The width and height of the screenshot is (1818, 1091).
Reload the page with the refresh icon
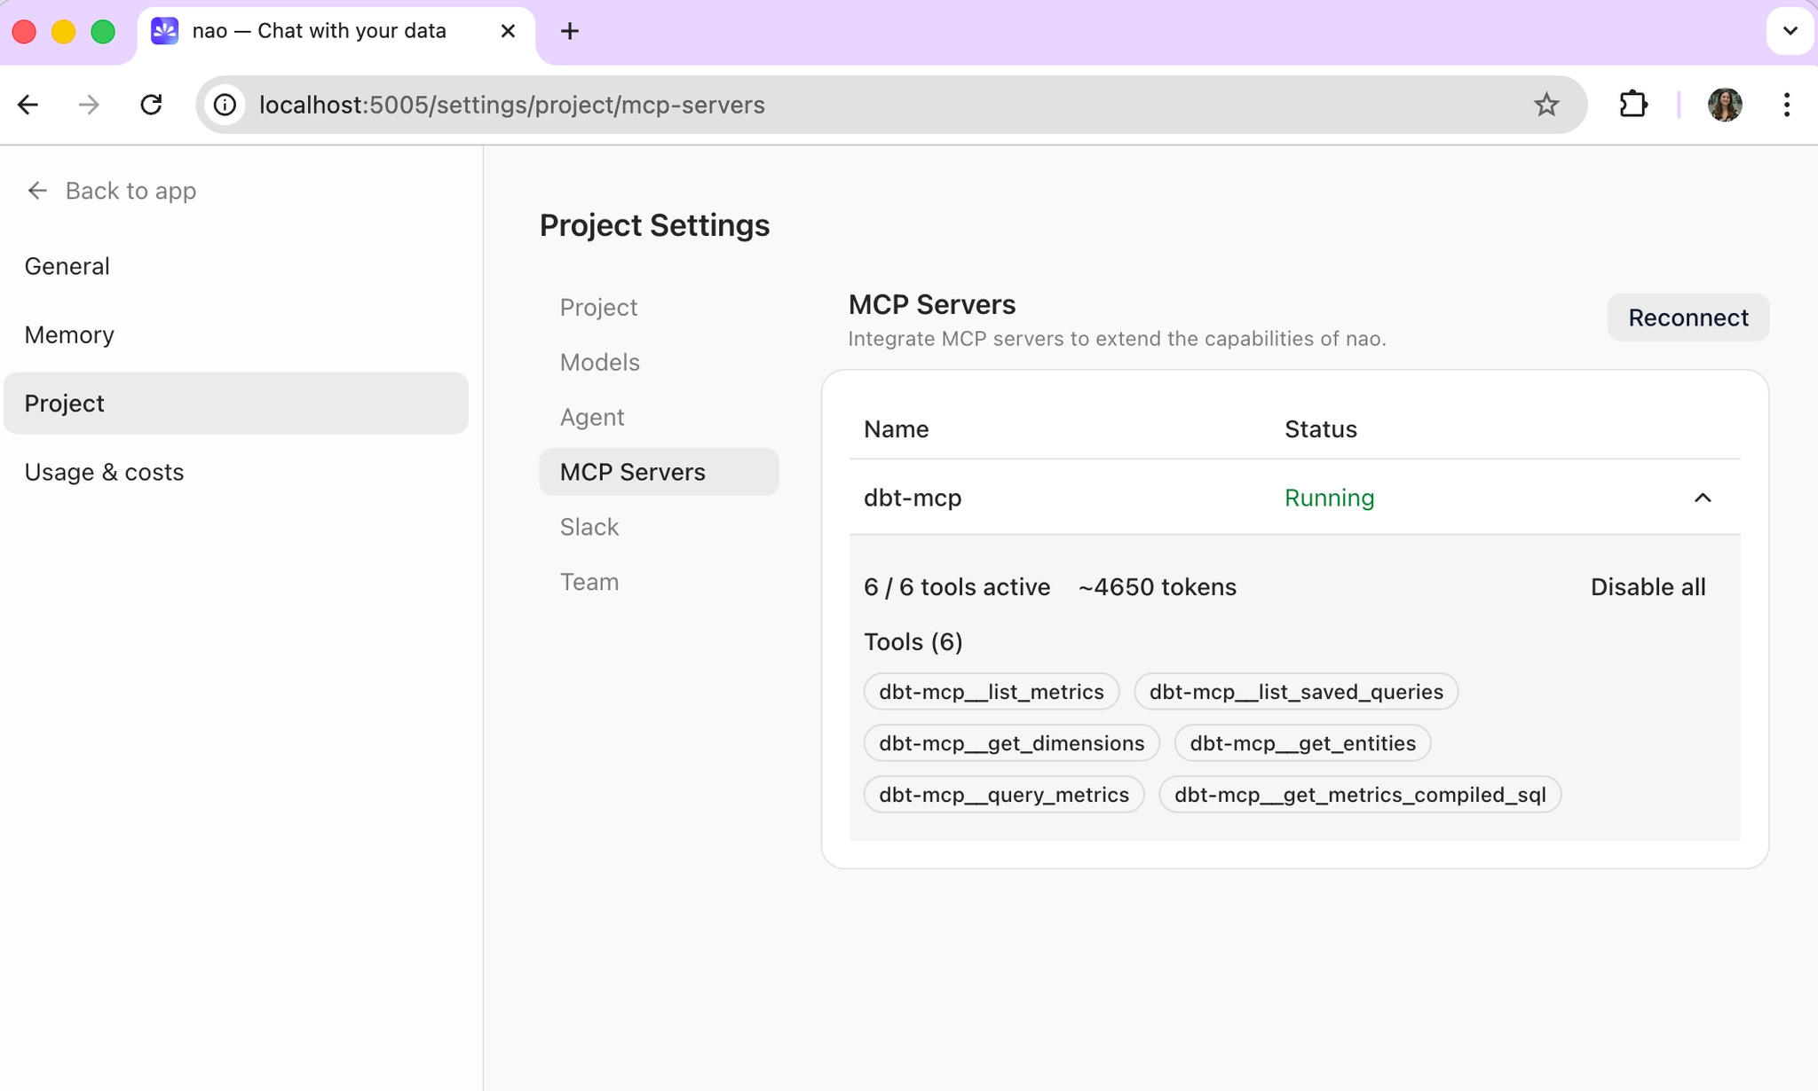coord(151,105)
